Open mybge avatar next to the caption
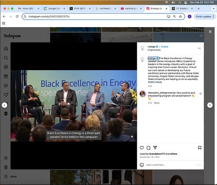The height and width of the screenshot is (185, 217). pyautogui.click(x=142, y=59)
